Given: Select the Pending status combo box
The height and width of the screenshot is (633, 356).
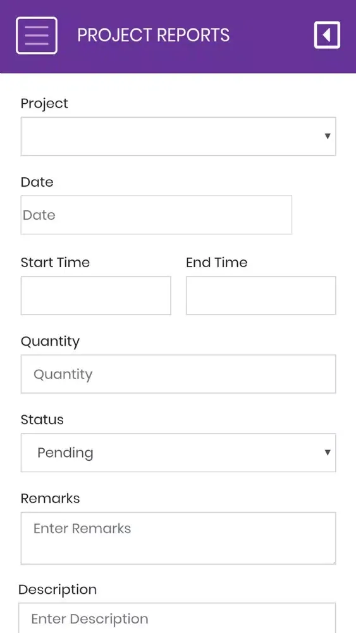Looking at the screenshot, I should click(178, 453).
